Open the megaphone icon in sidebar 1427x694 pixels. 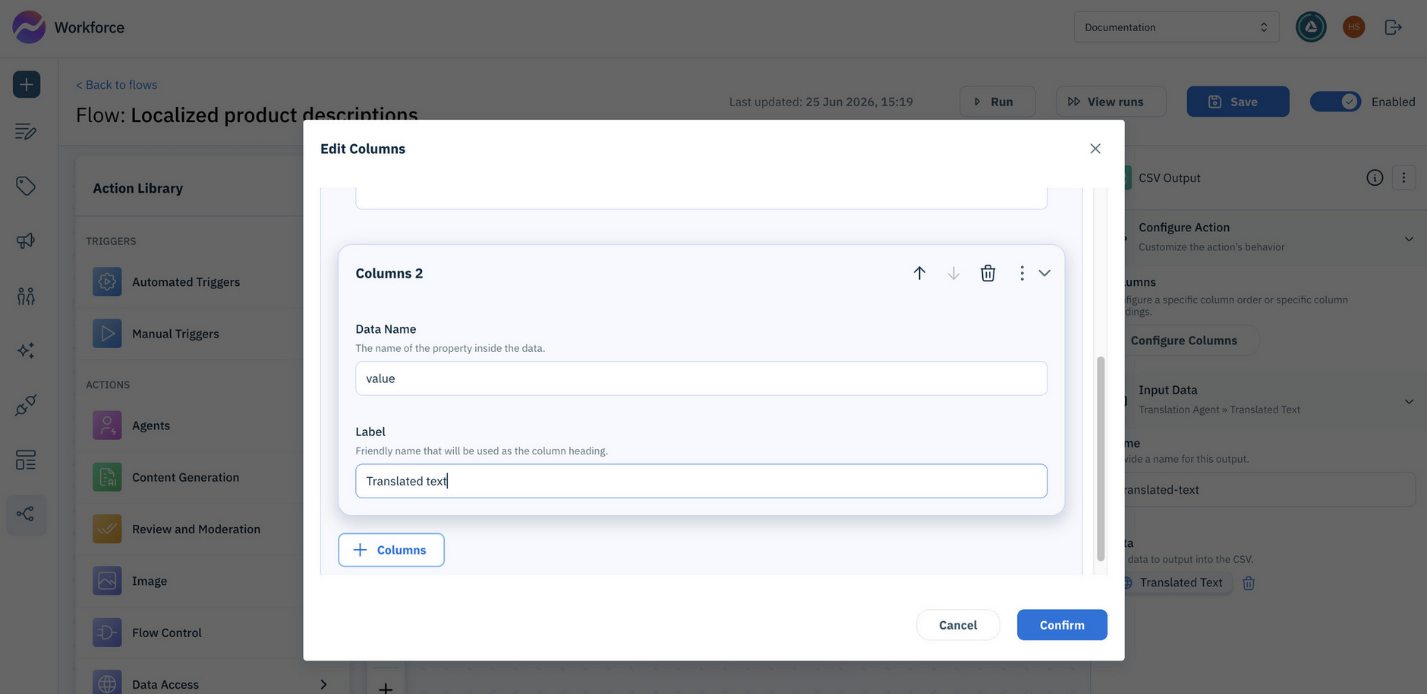[x=26, y=240]
